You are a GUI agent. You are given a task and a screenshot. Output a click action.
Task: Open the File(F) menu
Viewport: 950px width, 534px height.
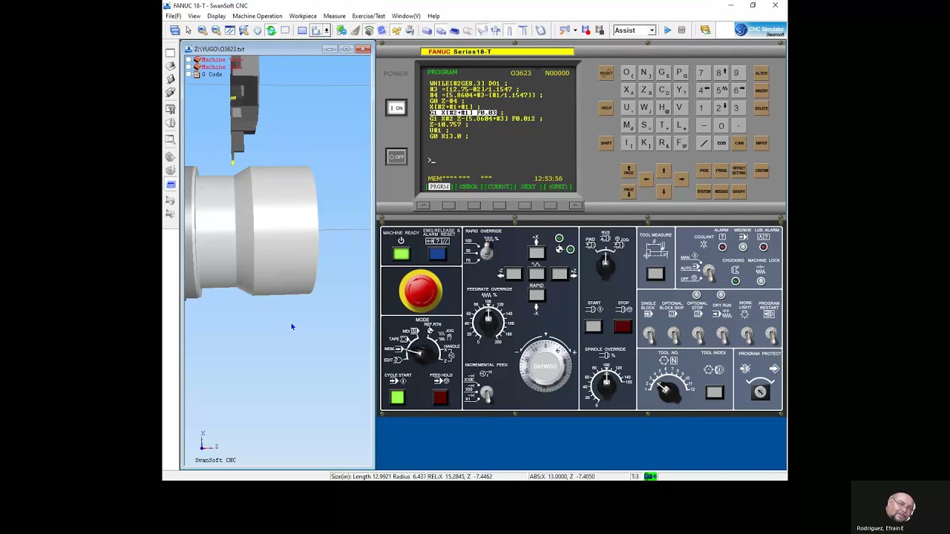point(173,16)
